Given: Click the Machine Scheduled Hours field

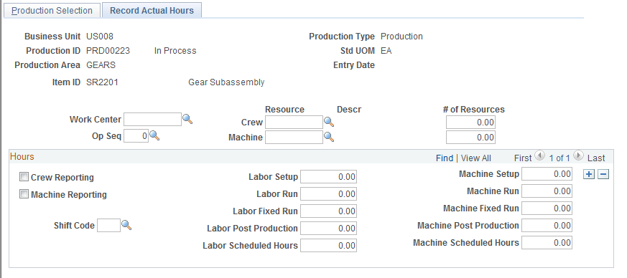Looking at the screenshot, I should 547,242.
